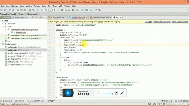Viewport: 189px width, 106px height.
Task: Click the Undo arrow icon
Action: [10, 10]
